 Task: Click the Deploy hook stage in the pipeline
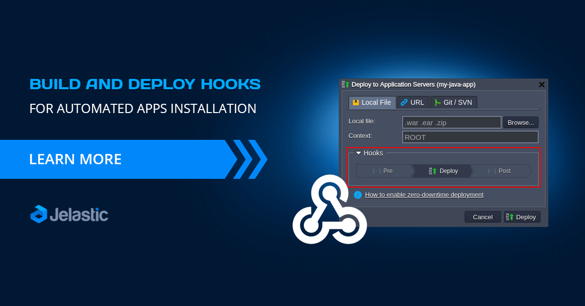(443, 171)
